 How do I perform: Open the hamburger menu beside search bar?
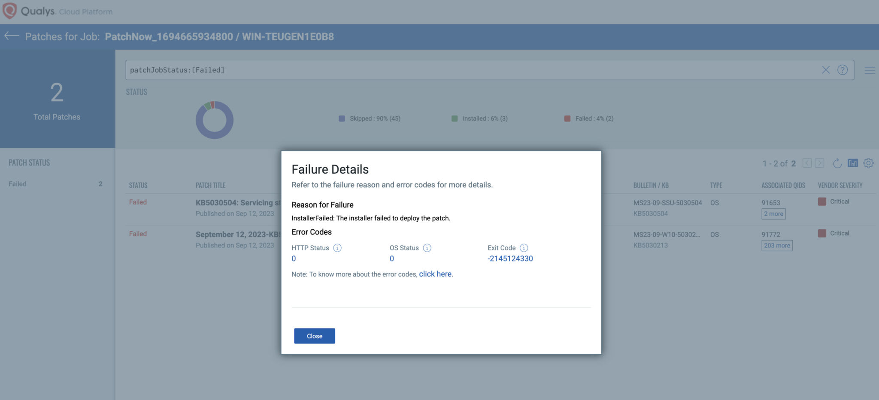coord(870,70)
